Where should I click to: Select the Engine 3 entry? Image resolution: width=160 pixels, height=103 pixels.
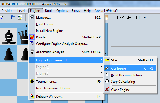[x=66, y=73]
